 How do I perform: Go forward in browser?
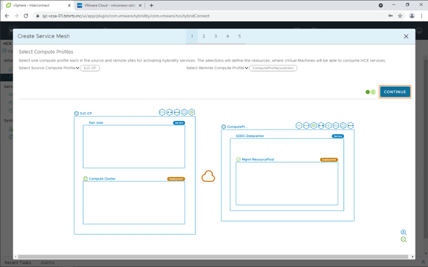[x=16, y=16]
